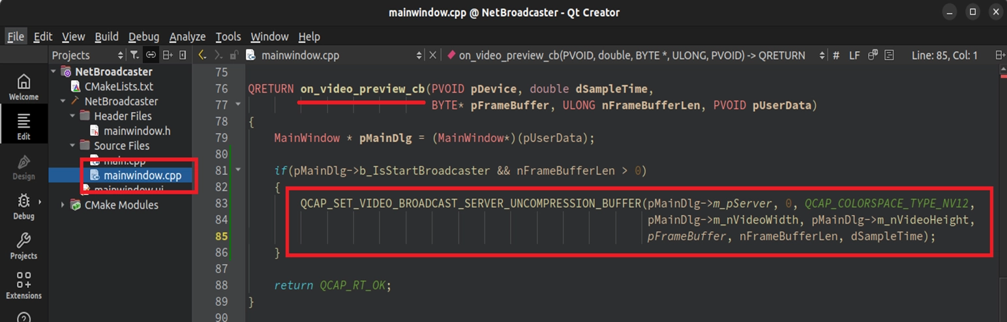Image resolution: width=1007 pixels, height=322 pixels.
Task: Close the Projects sidebar panel icon
Action: coord(183,55)
